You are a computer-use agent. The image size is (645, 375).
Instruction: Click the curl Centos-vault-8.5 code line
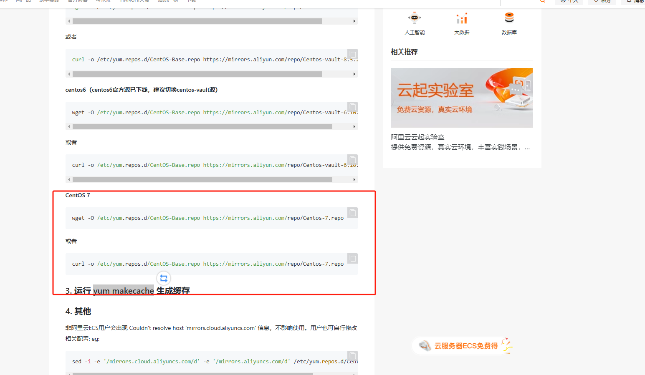pos(215,60)
